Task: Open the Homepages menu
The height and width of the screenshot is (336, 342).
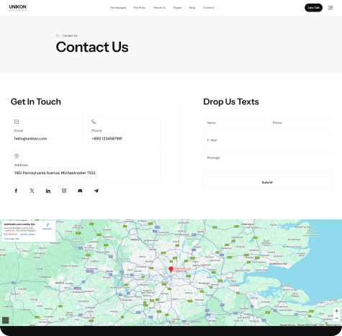Action: [x=118, y=8]
